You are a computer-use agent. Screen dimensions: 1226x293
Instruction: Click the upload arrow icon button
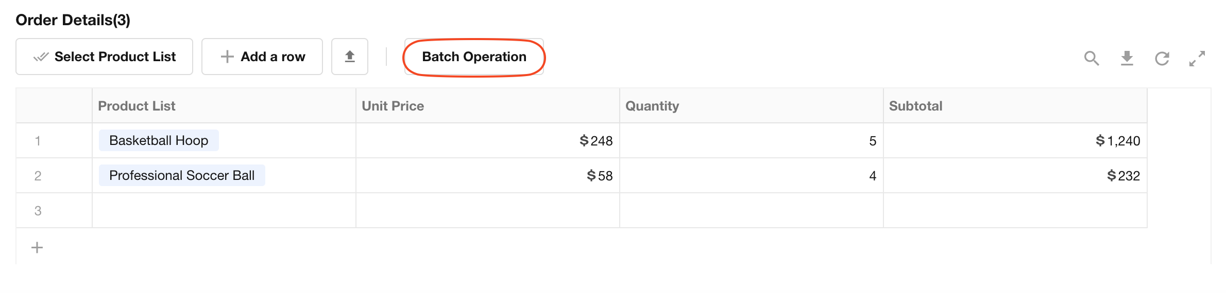click(x=350, y=57)
